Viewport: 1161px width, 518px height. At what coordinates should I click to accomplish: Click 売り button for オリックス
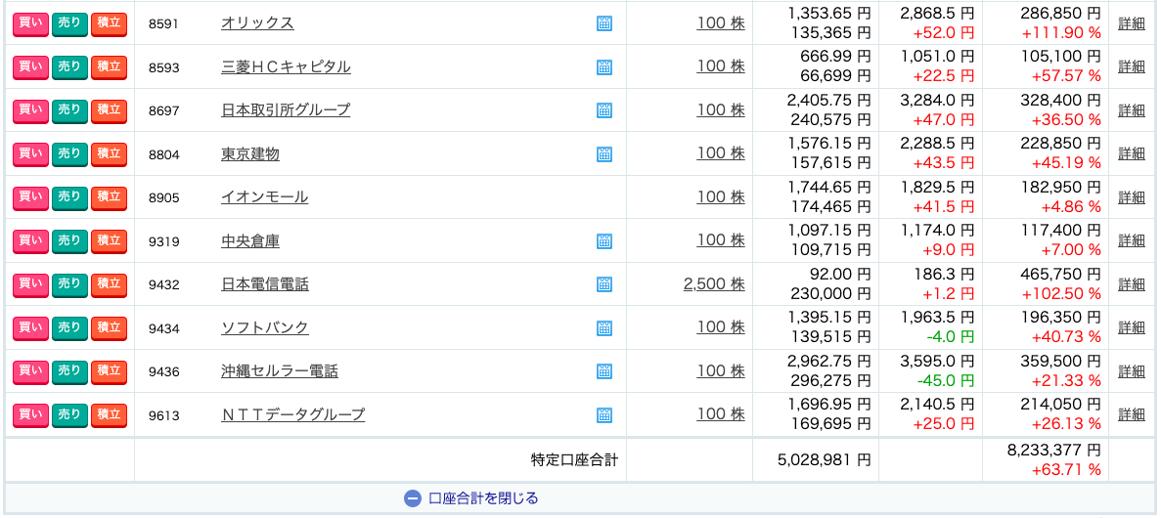pyautogui.click(x=69, y=22)
